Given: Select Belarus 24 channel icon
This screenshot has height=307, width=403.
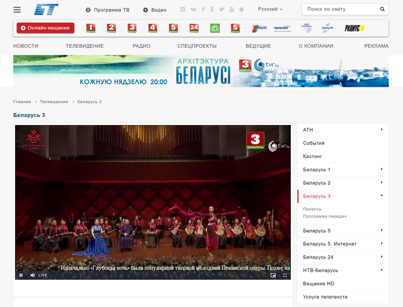Looking at the screenshot, I should pyautogui.click(x=194, y=28).
